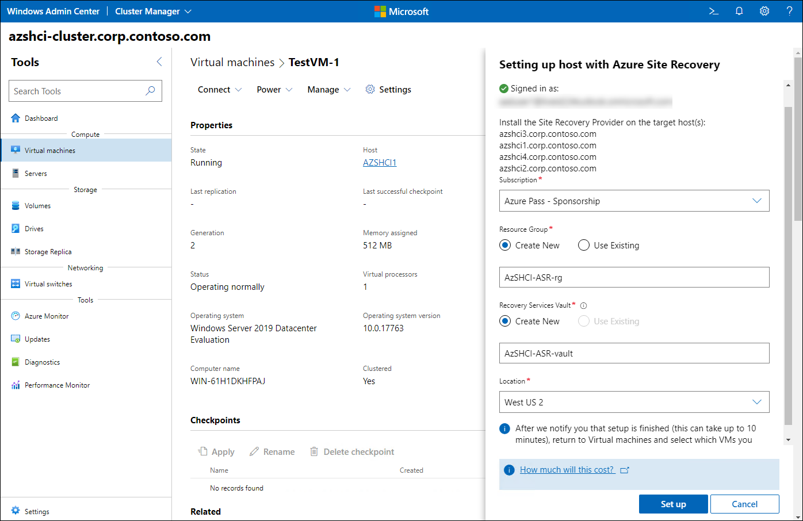Click the Updates sidebar icon
Viewport: 803px width, 521px height.
coord(16,339)
